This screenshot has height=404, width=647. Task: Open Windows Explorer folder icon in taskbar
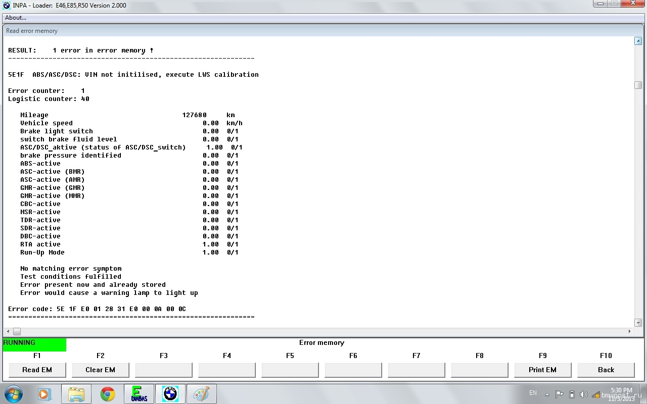(76, 394)
